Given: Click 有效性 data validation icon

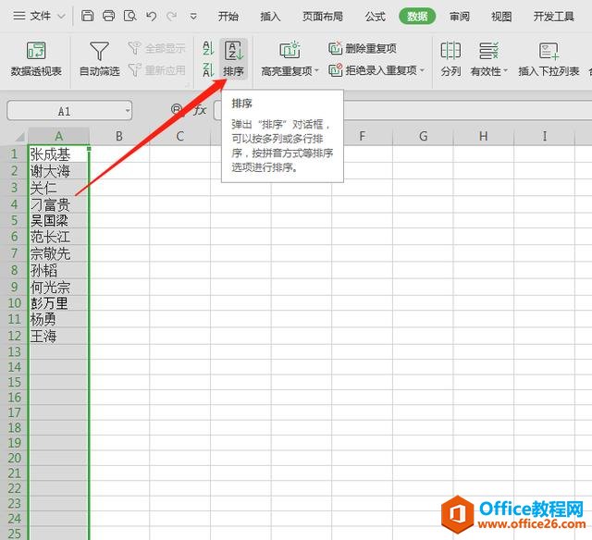Looking at the screenshot, I should click(489, 51).
